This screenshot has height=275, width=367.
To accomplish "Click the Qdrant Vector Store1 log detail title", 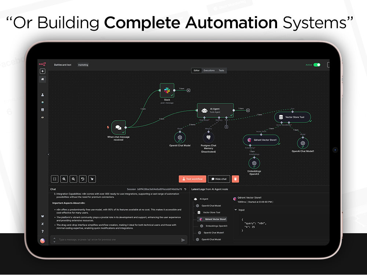I will 250,198.
